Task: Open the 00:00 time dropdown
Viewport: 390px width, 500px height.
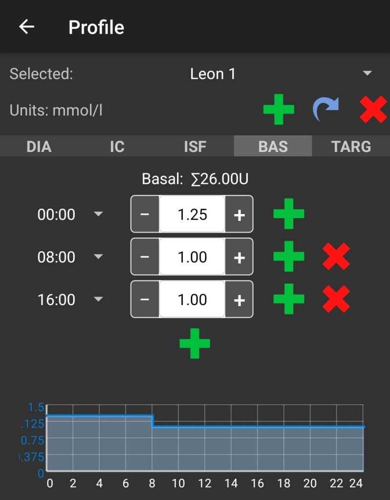Action: 98,215
